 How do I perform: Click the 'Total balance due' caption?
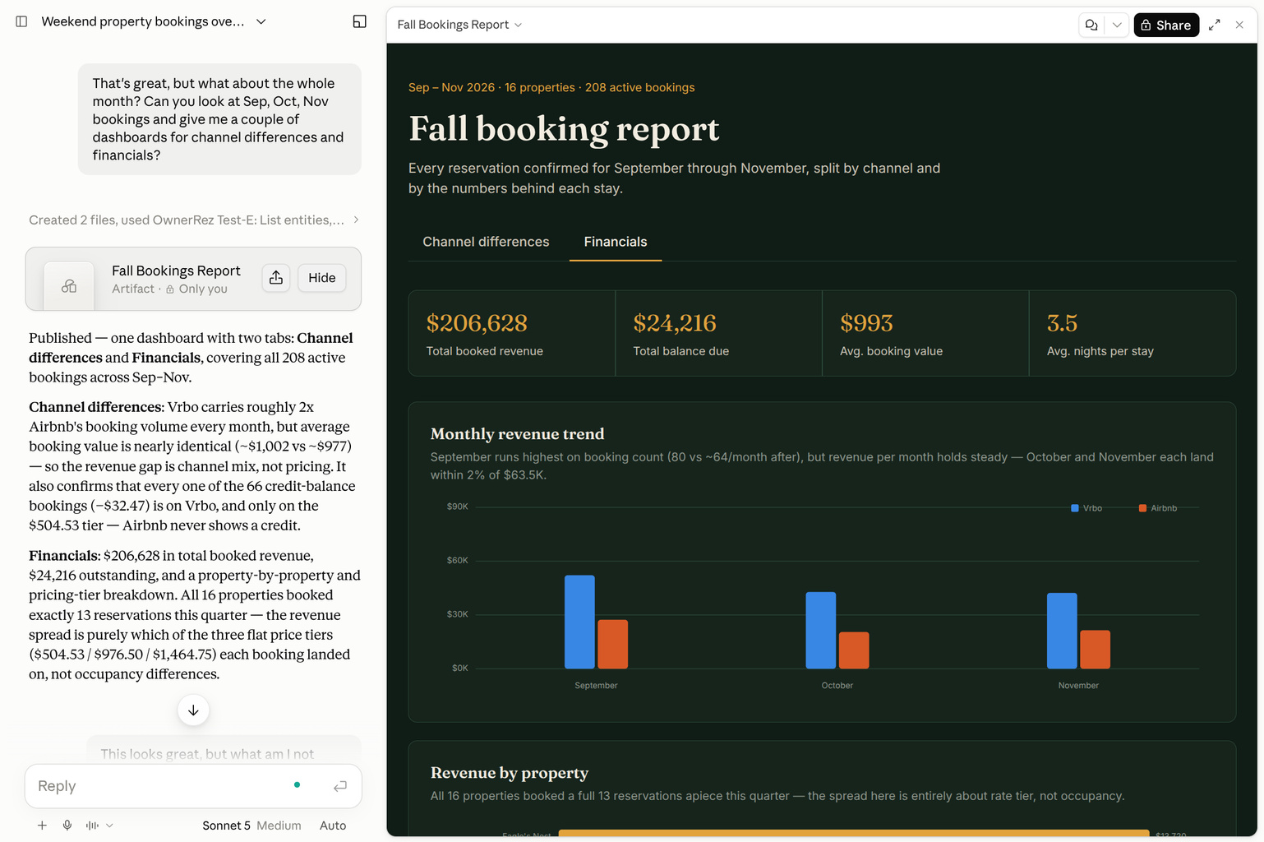[x=680, y=351]
